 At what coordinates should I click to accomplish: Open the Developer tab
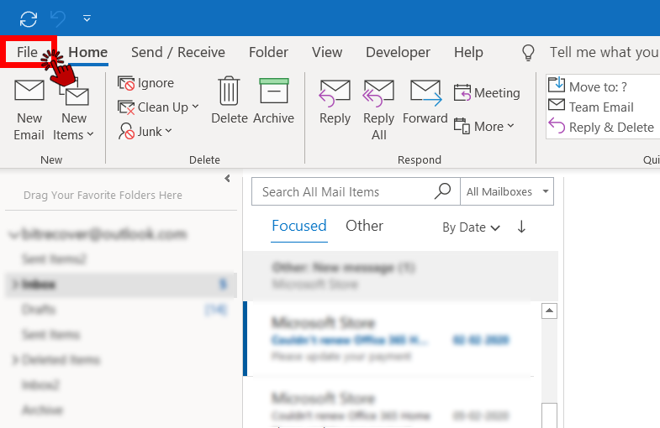398,52
